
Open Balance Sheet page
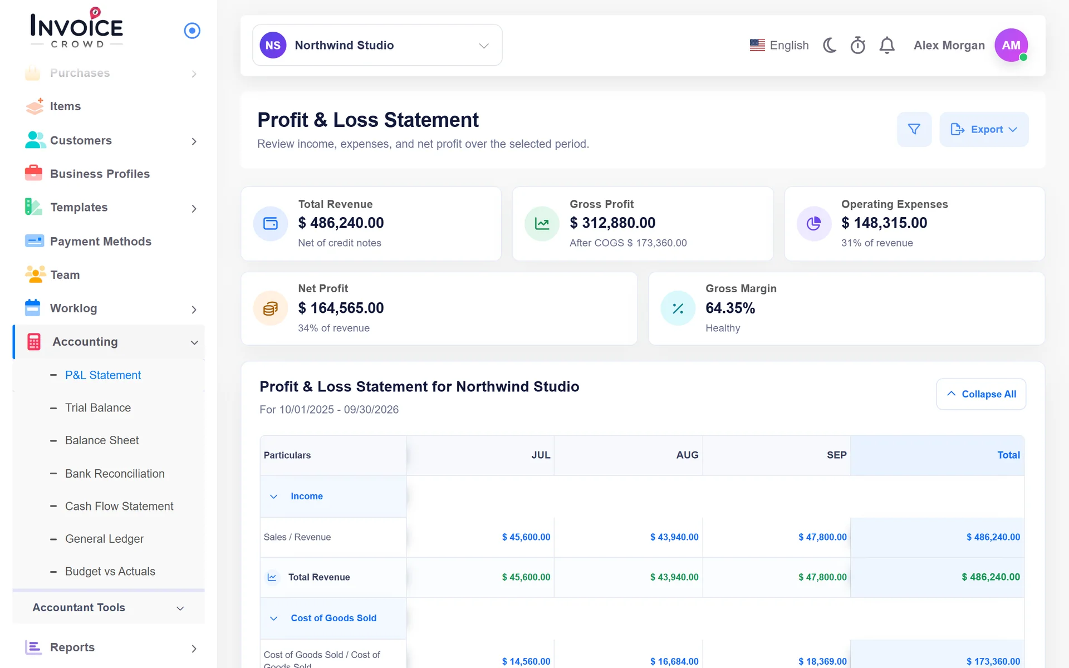[x=102, y=440]
